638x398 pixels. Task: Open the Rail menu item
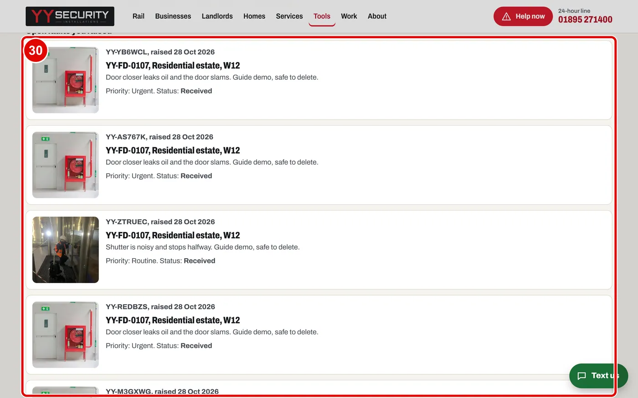point(139,16)
